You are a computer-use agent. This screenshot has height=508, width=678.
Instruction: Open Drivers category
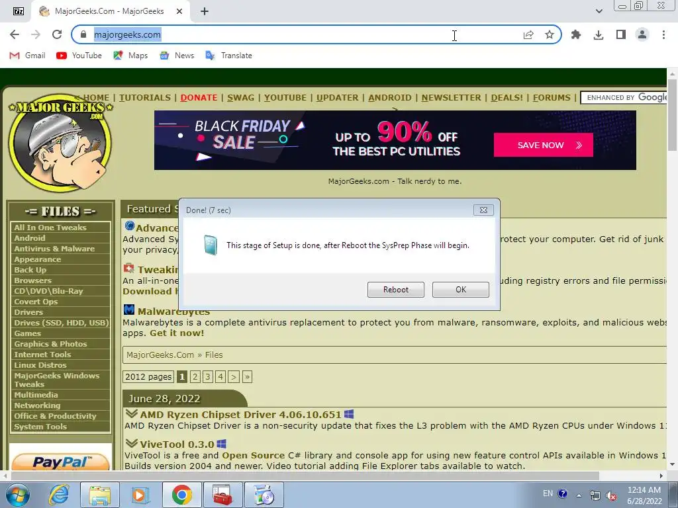28,312
